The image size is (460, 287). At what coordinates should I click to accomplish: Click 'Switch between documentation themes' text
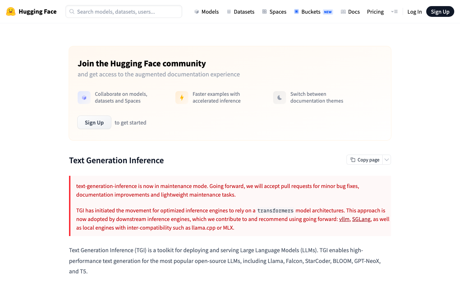pyautogui.click(x=317, y=98)
